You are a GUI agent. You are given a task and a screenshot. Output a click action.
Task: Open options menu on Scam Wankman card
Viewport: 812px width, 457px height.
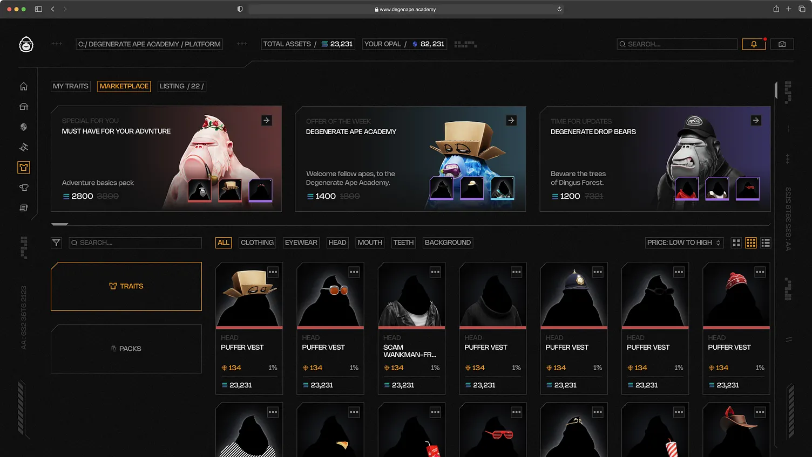point(435,272)
